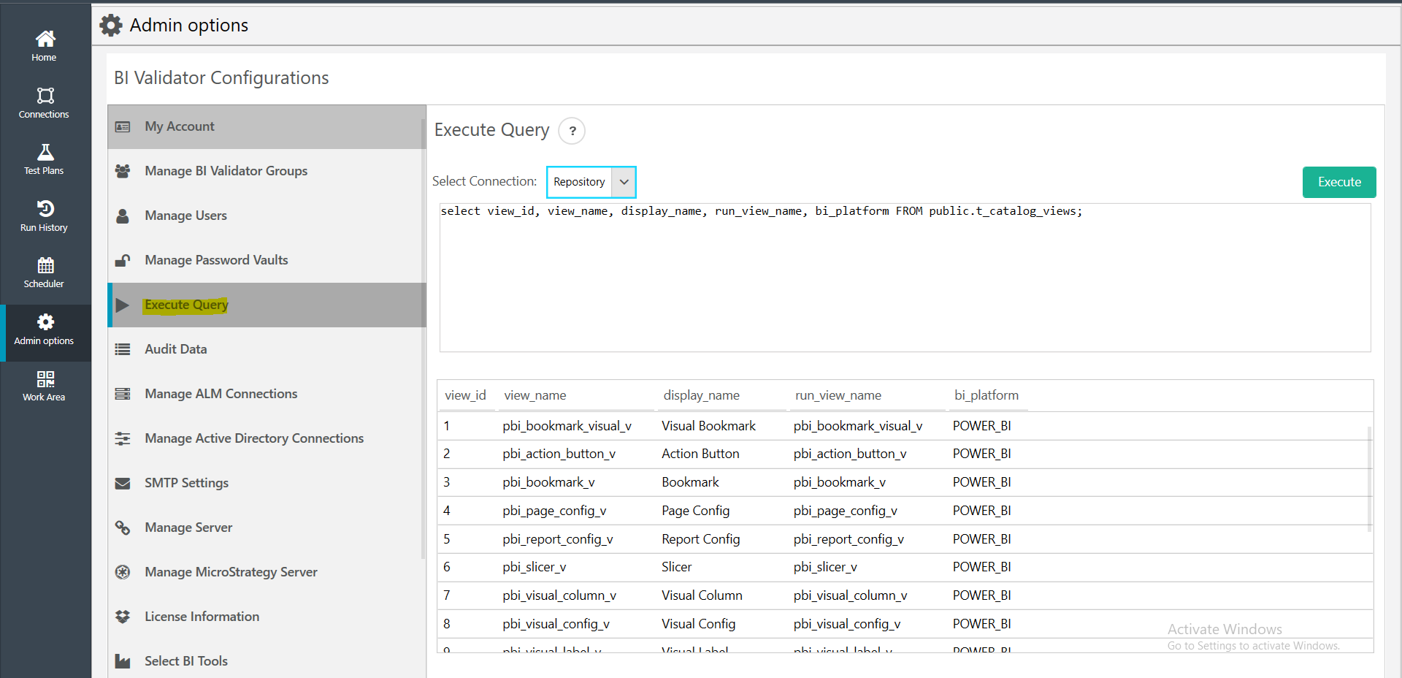
Task: Click the Manage Password Vaults lock icon
Action: (123, 260)
